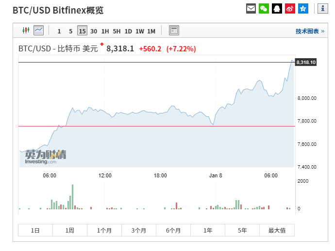335x251 pixels.
Task: Click the 最大值 max range button
Action: click(x=277, y=231)
